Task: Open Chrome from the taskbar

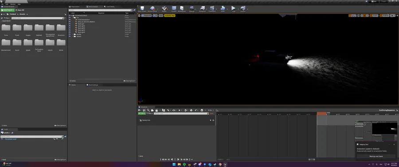Action: pyautogui.click(x=220, y=164)
